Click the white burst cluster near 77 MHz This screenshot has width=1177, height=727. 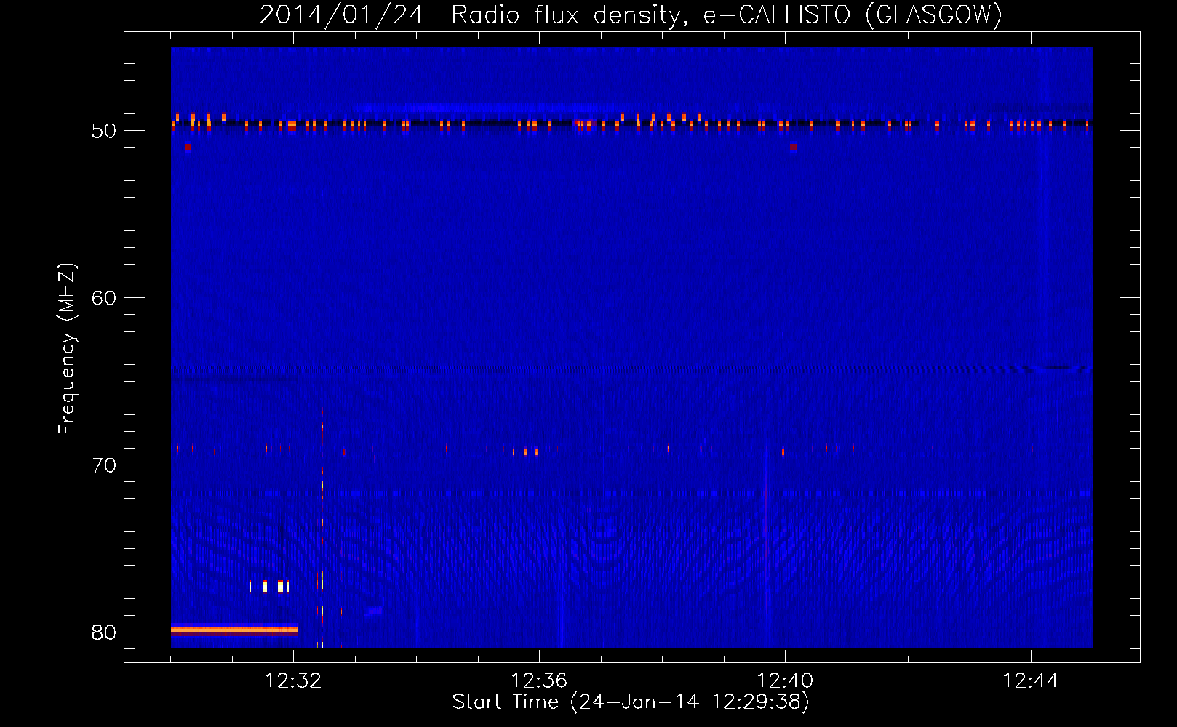pos(269,586)
